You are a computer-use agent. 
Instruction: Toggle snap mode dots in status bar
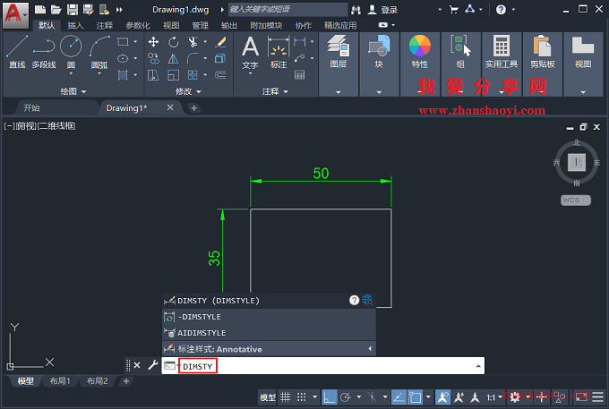302,397
